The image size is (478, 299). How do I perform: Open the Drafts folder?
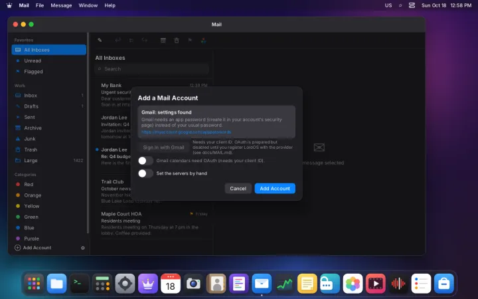48,106
